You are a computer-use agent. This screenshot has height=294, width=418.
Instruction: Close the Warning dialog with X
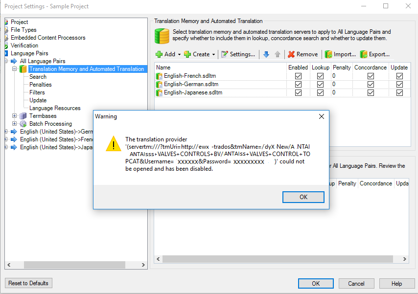pyautogui.click(x=322, y=116)
